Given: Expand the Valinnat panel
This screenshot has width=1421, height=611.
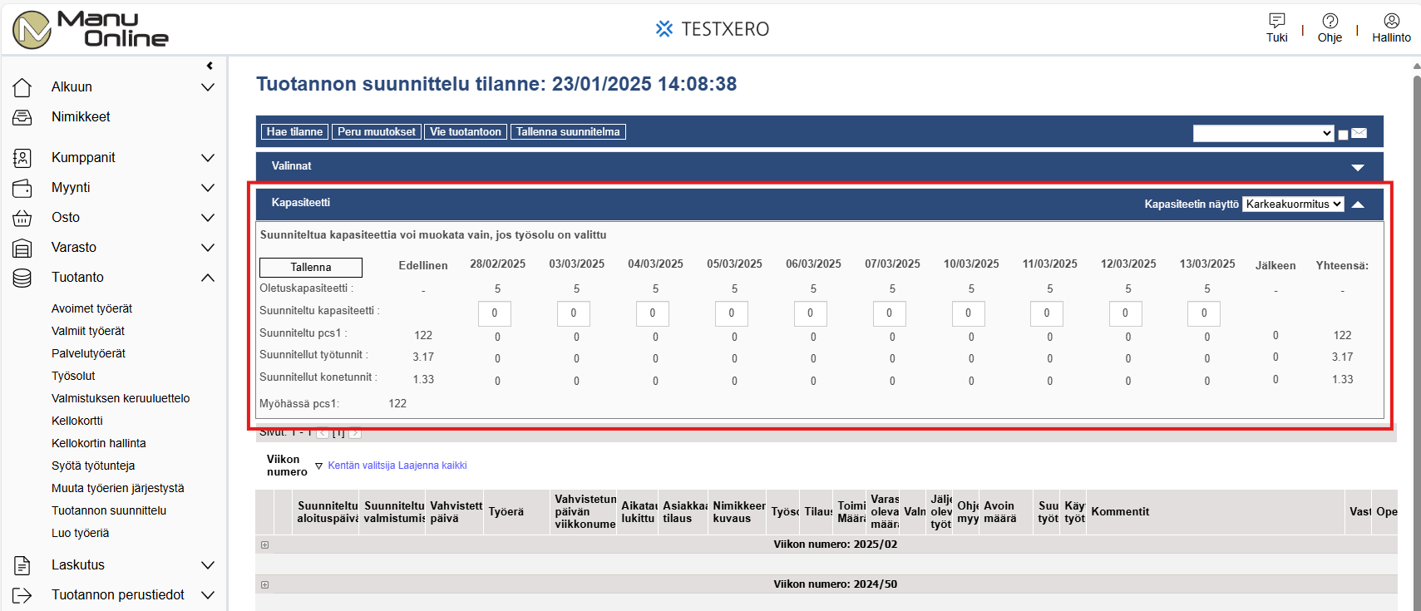Looking at the screenshot, I should tap(1358, 167).
